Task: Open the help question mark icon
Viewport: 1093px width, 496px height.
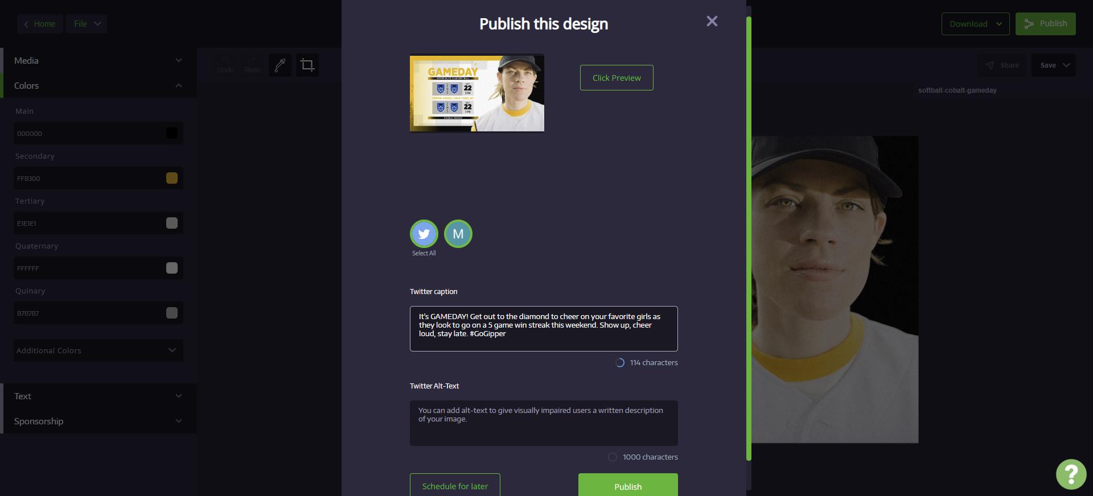Action: click(1071, 474)
